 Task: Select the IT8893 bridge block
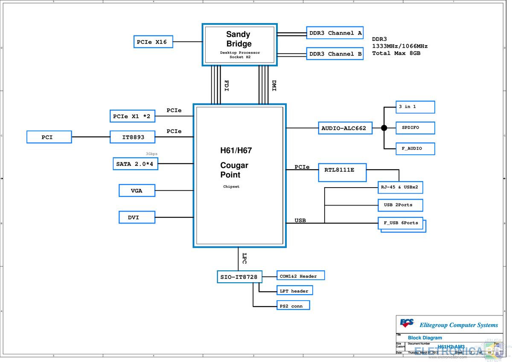coord(132,137)
